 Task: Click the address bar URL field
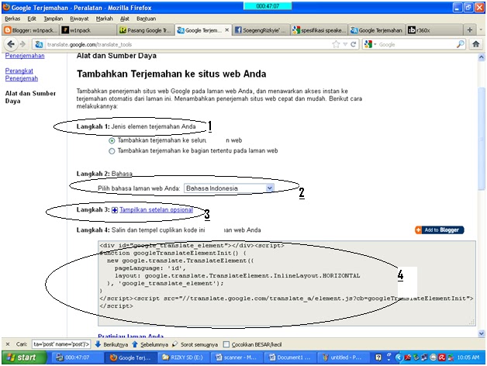186,44
